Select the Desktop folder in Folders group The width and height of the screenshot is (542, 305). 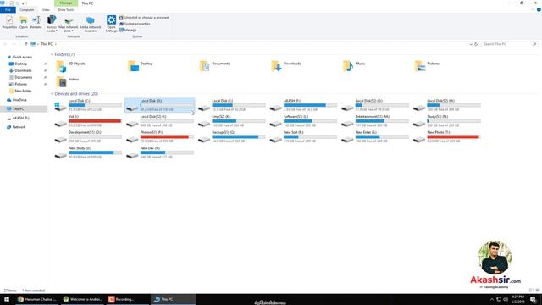pos(160,66)
